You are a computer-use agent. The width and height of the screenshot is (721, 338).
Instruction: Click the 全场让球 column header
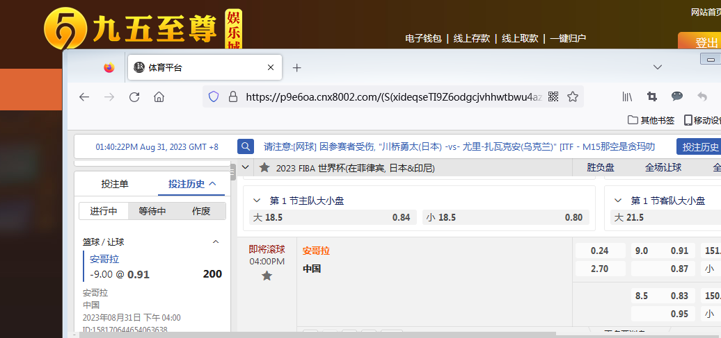point(663,167)
